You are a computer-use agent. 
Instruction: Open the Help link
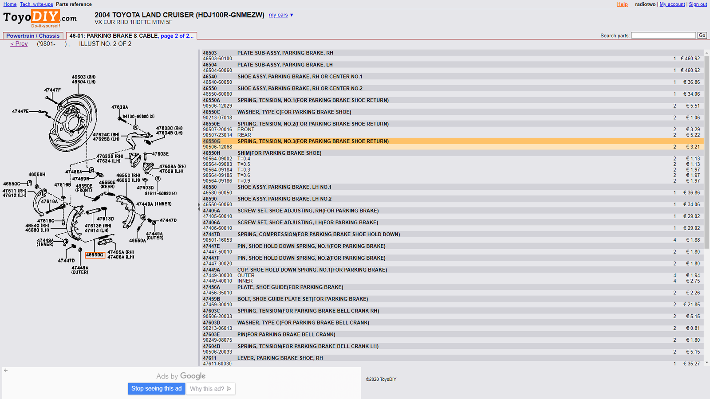click(622, 4)
